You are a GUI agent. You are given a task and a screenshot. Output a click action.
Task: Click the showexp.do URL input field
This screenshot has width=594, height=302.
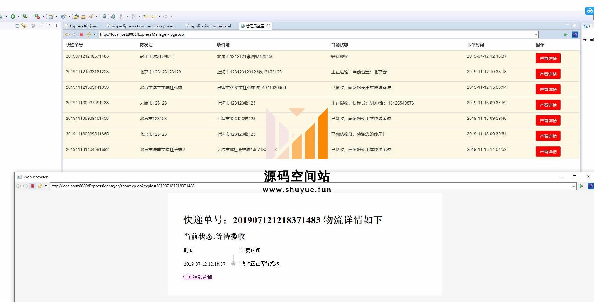305,186
